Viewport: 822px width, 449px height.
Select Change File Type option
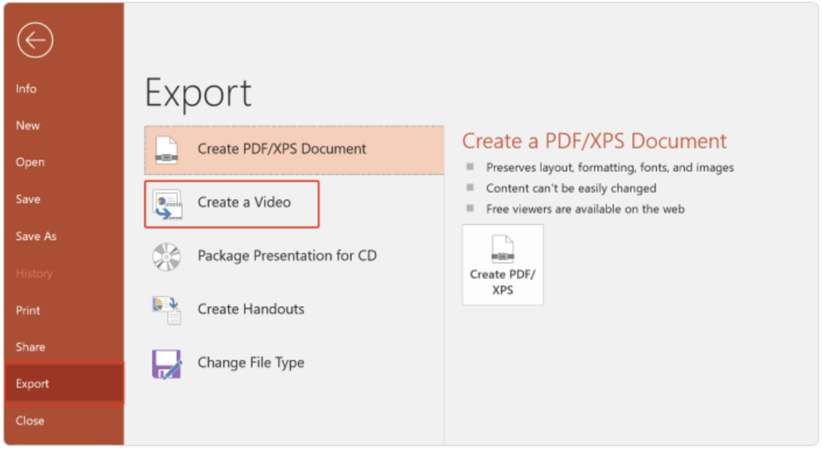(294, 363)
